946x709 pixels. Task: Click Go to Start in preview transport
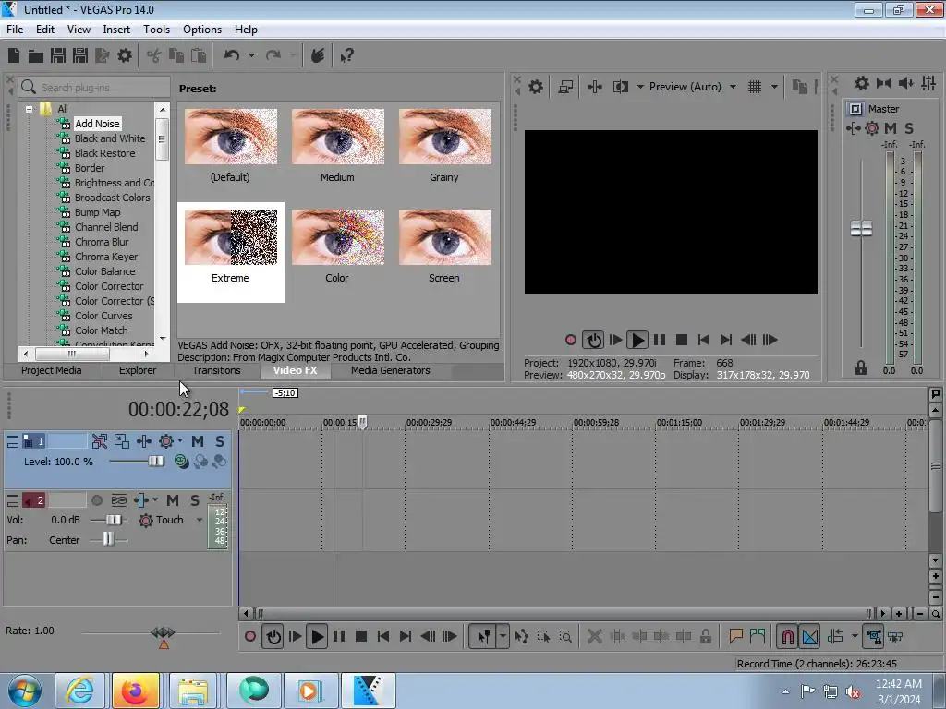tap(703, 340)
